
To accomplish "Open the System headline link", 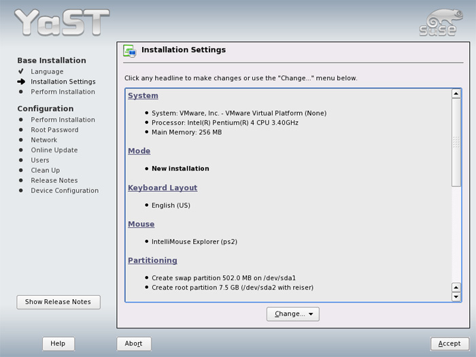I will [143, 96].
